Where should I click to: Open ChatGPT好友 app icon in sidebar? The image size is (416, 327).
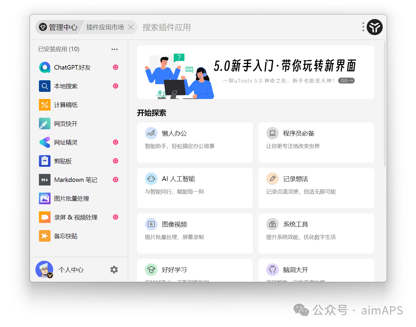pos(45,67)
